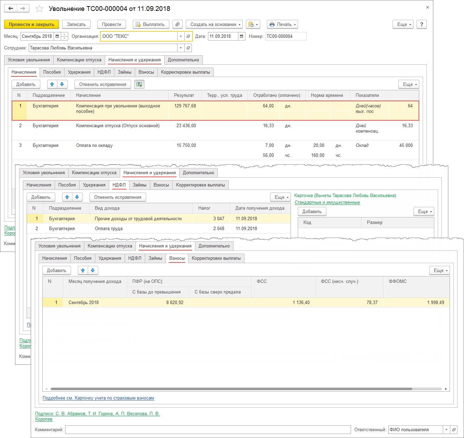Click the pick rows icon with green plus
Screen dimensions: 464x438
tap(139, 84)
